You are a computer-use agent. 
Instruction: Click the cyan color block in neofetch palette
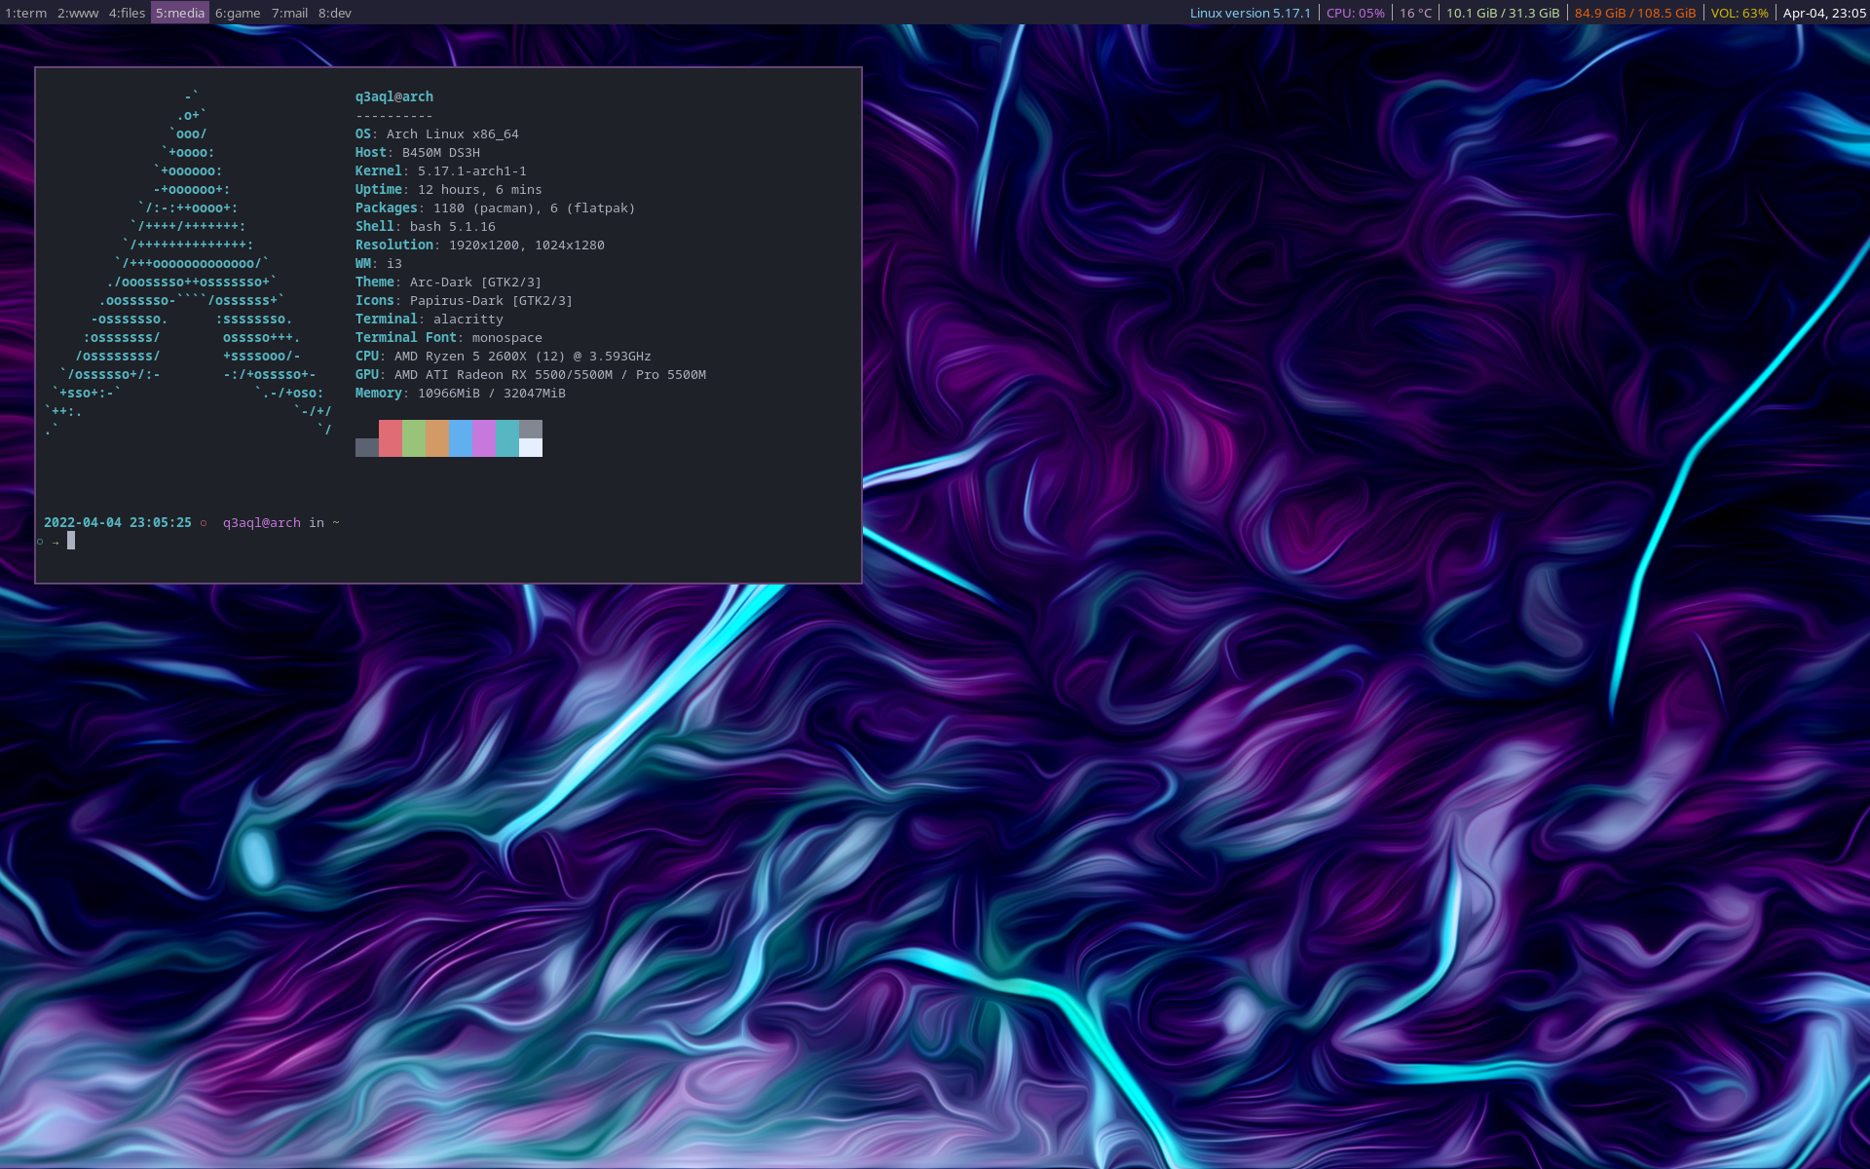point(507,438)
